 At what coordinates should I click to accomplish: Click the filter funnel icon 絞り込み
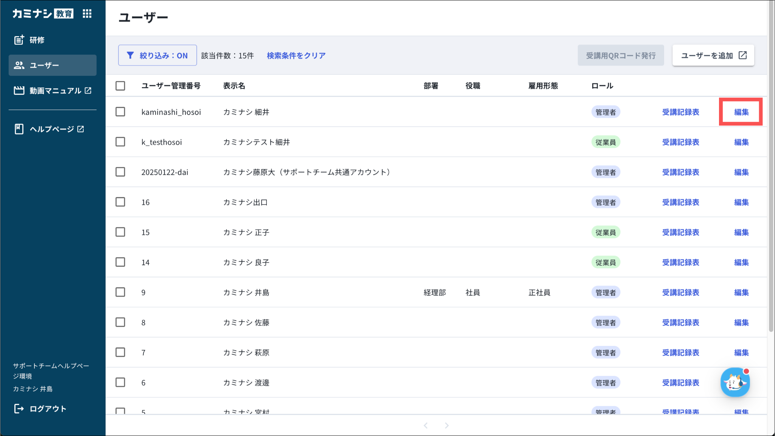pos(130,55)
